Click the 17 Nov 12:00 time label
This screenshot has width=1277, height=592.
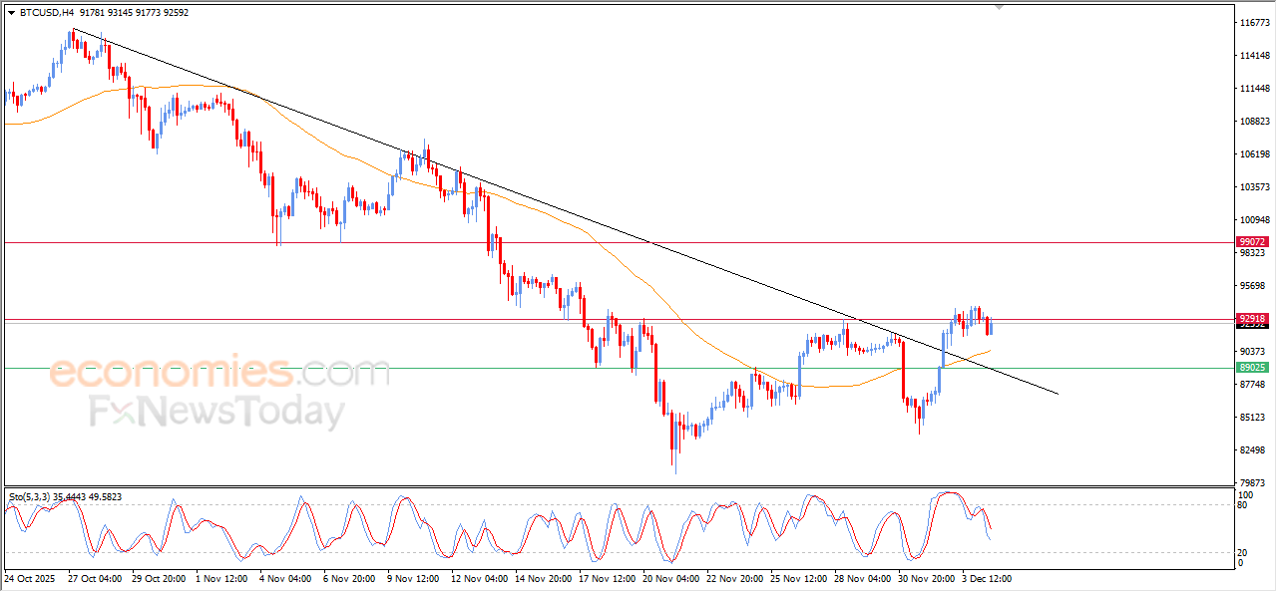pos(606,578)
